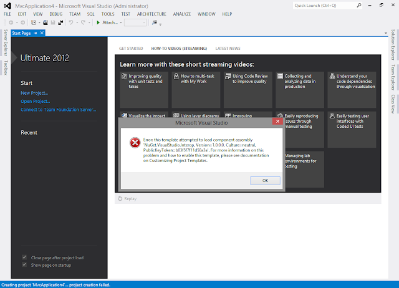Toggle Show page on startup checkbox
The width and height of the screenshot is (399, 288).
coord(24,265)
